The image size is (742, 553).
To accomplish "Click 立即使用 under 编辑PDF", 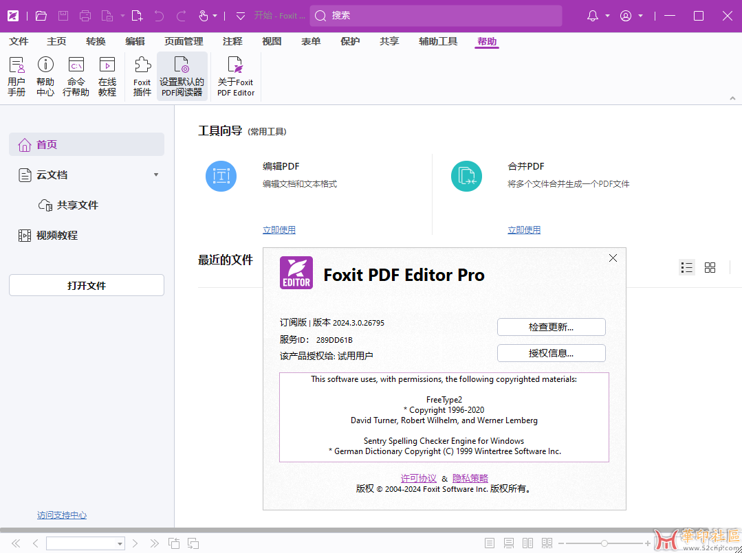I will pos(279,230).
